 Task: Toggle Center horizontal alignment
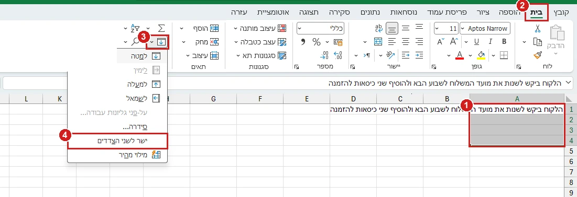coord(406,41)
